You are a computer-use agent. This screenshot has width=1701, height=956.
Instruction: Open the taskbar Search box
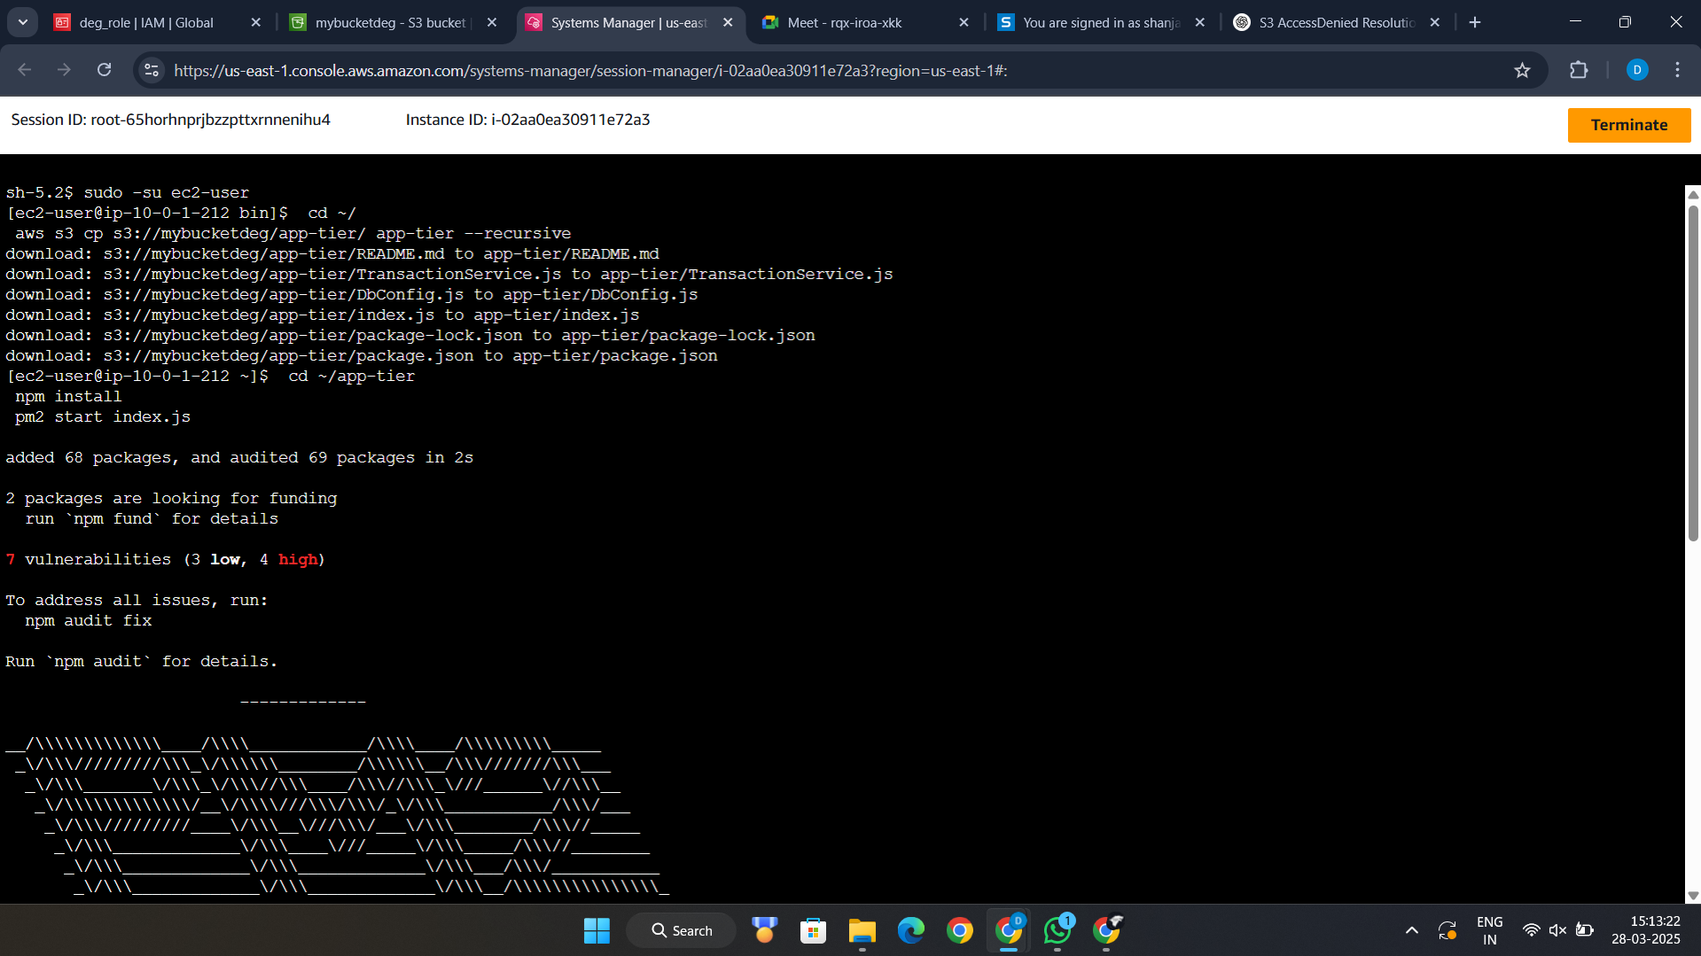point(682,930)
